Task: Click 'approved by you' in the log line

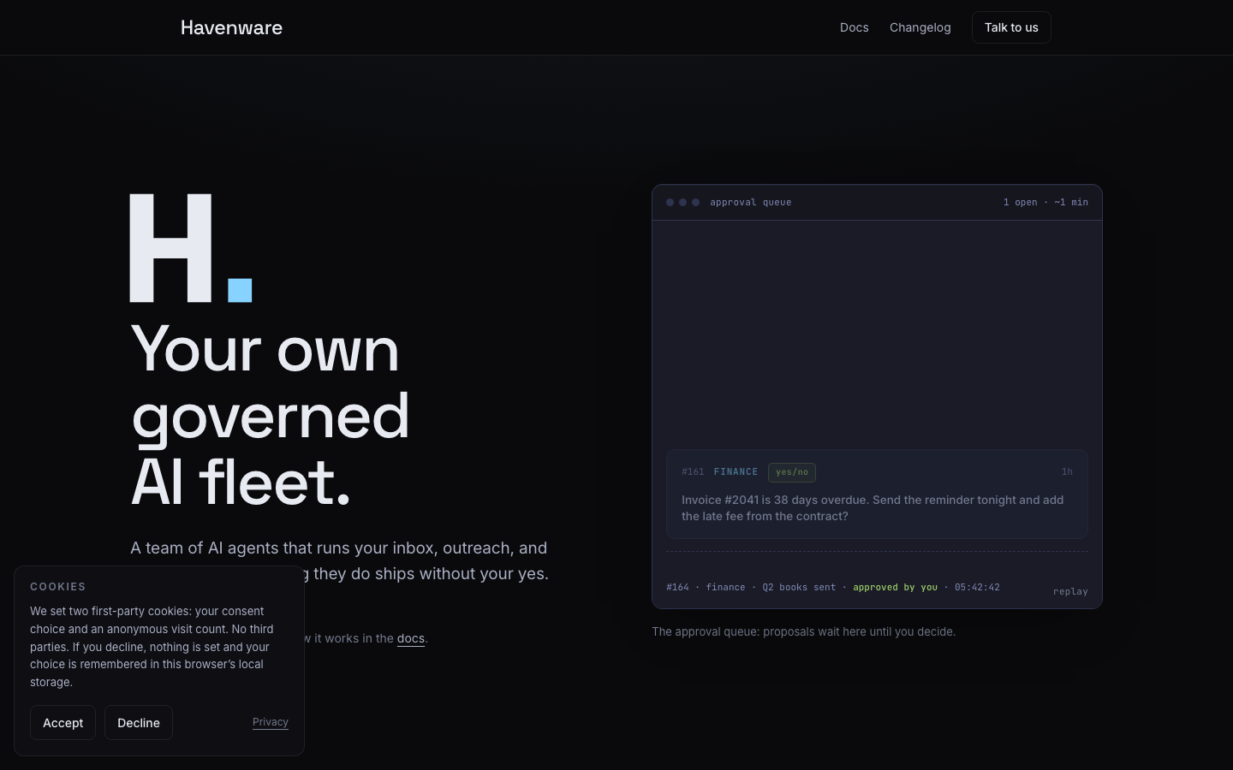Action: [895, 587]
